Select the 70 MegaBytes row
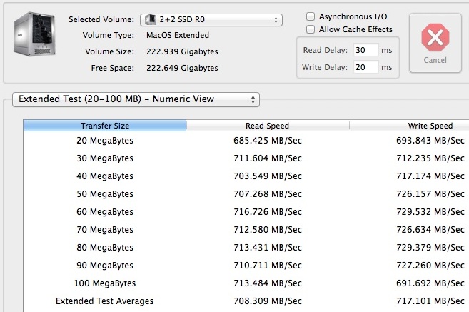469x312 pixels. [105, 230]
